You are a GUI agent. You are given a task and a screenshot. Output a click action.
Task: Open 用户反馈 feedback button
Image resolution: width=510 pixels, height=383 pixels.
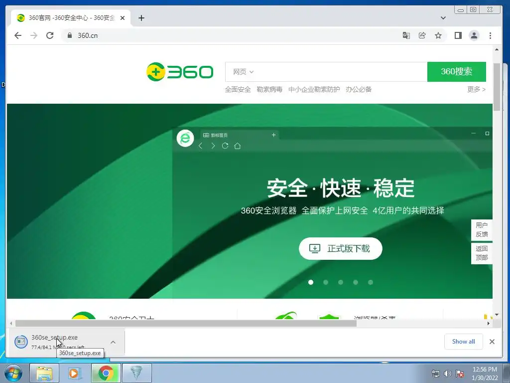pos(482,230)
